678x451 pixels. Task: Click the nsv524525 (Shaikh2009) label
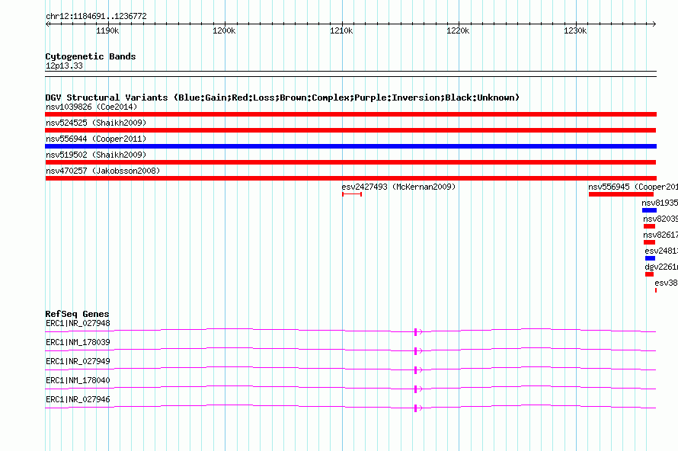coord(96,123)
